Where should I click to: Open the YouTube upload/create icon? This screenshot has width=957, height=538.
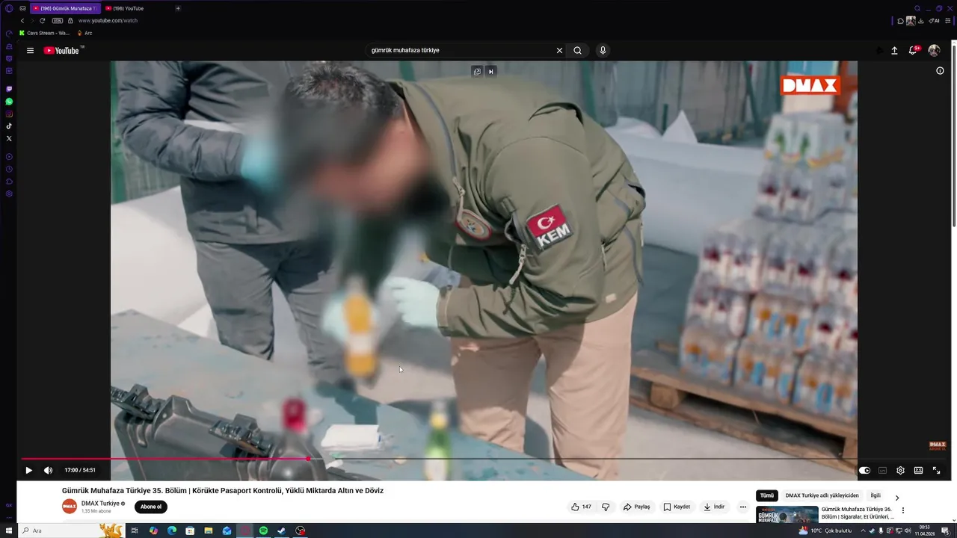894,51
